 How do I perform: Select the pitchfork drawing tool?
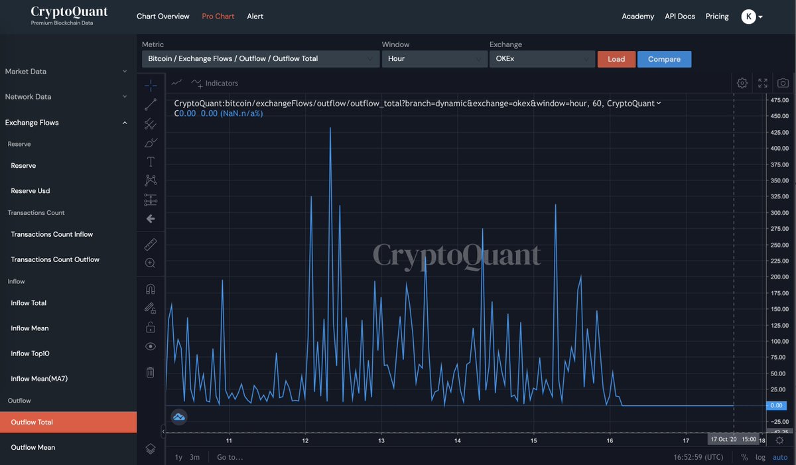(151, 123)
